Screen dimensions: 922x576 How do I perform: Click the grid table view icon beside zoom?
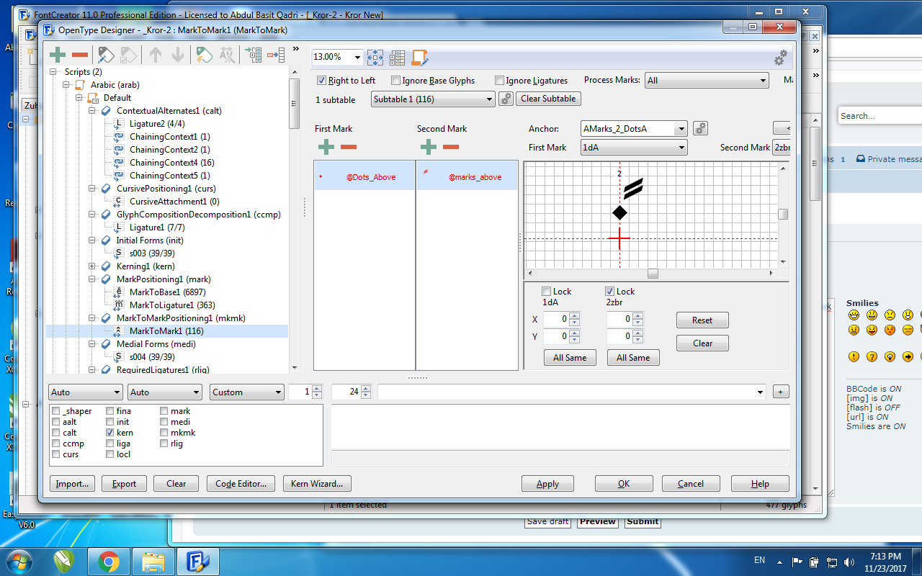pyautogui.click(x=397, y=58)
